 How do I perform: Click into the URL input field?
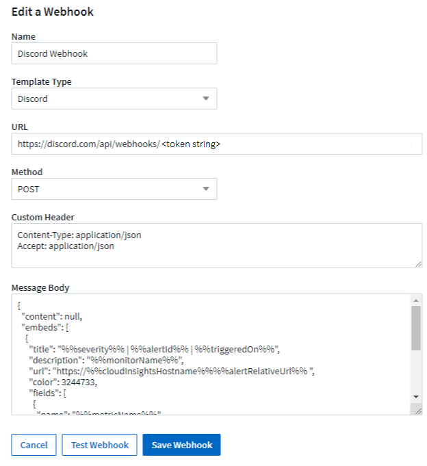216,144
